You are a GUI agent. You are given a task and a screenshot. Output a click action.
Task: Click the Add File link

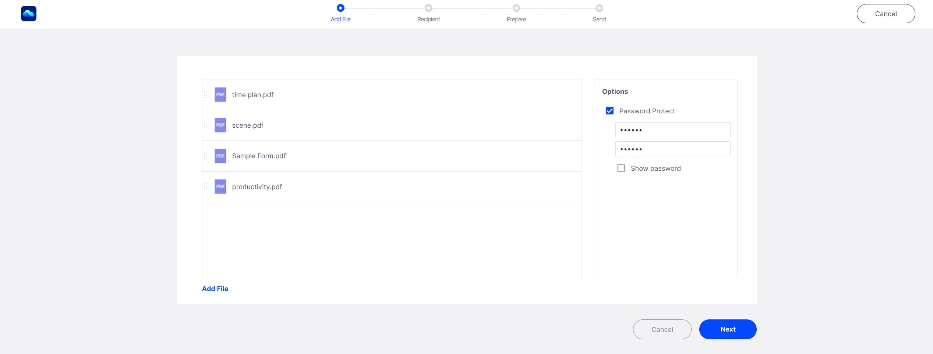pos(215,289)
